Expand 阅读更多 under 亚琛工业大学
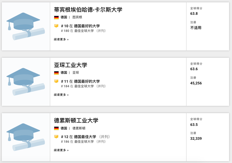 tap(61, 95)
